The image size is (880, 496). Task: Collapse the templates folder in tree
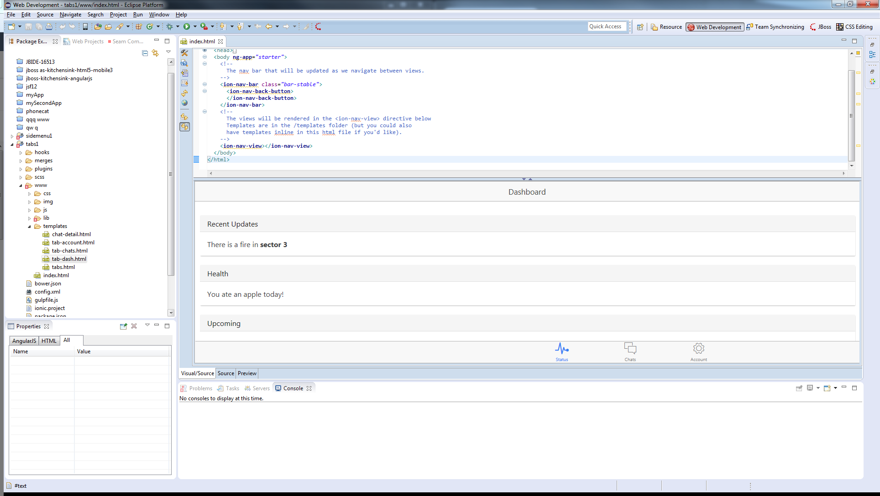pyautogui.click(x=30, y=227)
